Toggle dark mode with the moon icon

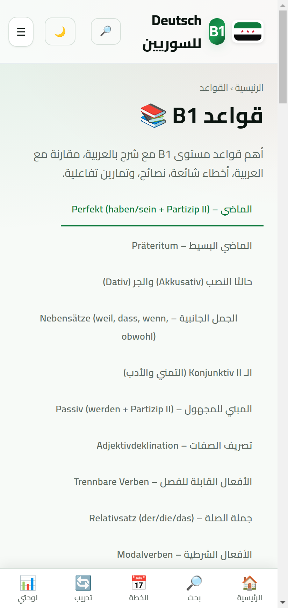coord(60,32)
